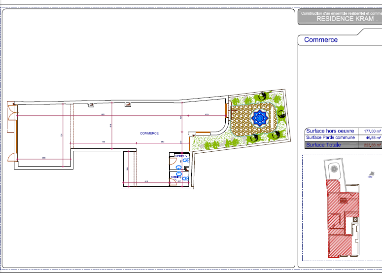Click the 598 dimension text at lower left
Image resolution: width=382 pixels, height=273 pixels.
pyautogui.click(x=44, y=158)
